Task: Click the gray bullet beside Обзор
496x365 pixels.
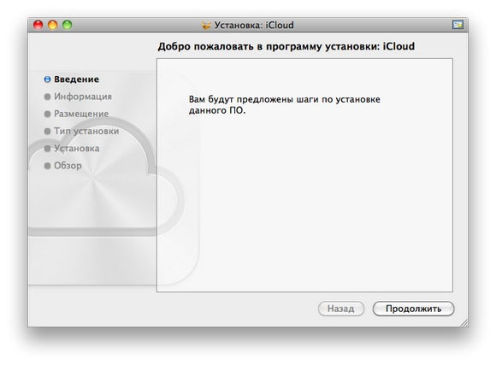Action: (47, 166)
